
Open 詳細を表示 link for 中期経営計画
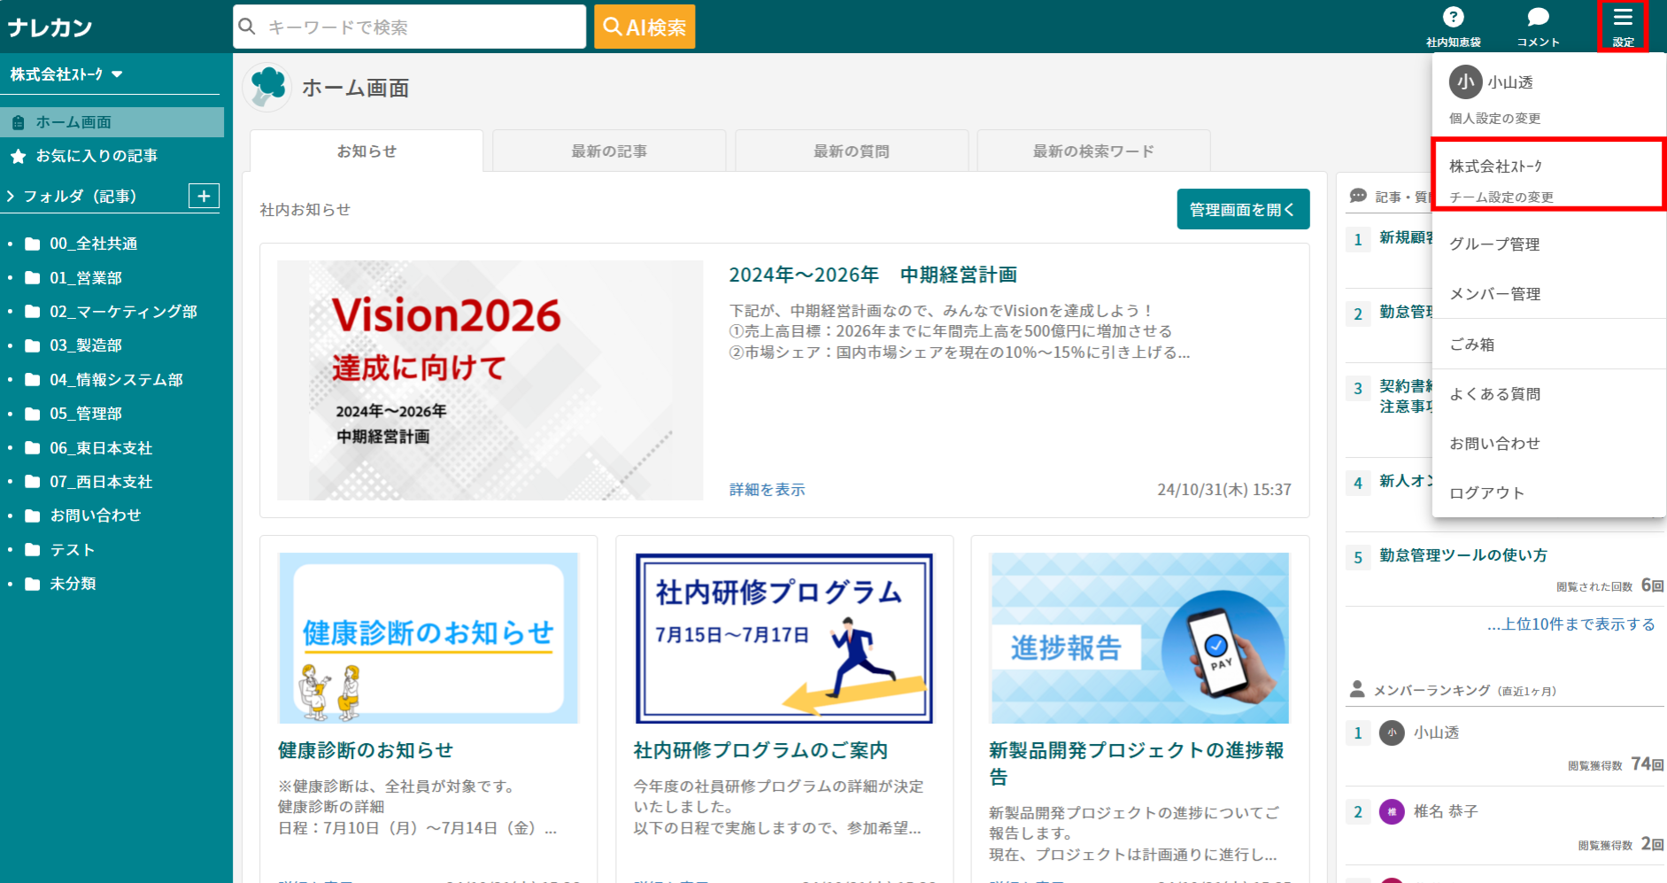coord(767,490)
